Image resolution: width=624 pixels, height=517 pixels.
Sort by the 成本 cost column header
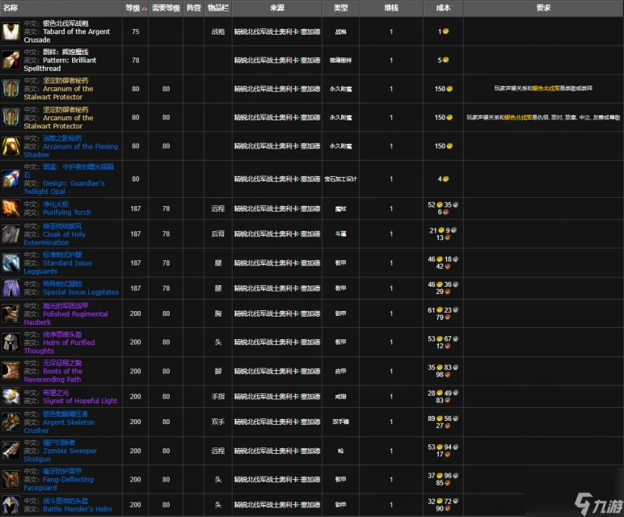tap(443, 7)
